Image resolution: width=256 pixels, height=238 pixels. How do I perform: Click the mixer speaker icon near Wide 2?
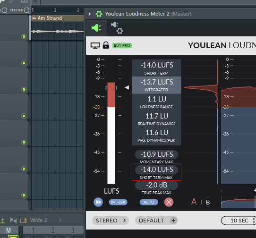[13, 220]
